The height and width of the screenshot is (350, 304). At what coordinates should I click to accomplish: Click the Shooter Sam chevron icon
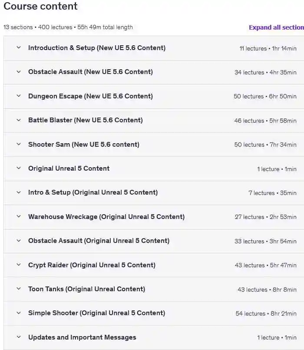coord(19,145)
